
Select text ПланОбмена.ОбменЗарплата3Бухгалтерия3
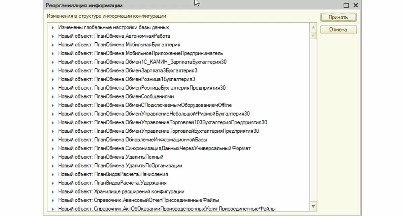coord(146,71)
